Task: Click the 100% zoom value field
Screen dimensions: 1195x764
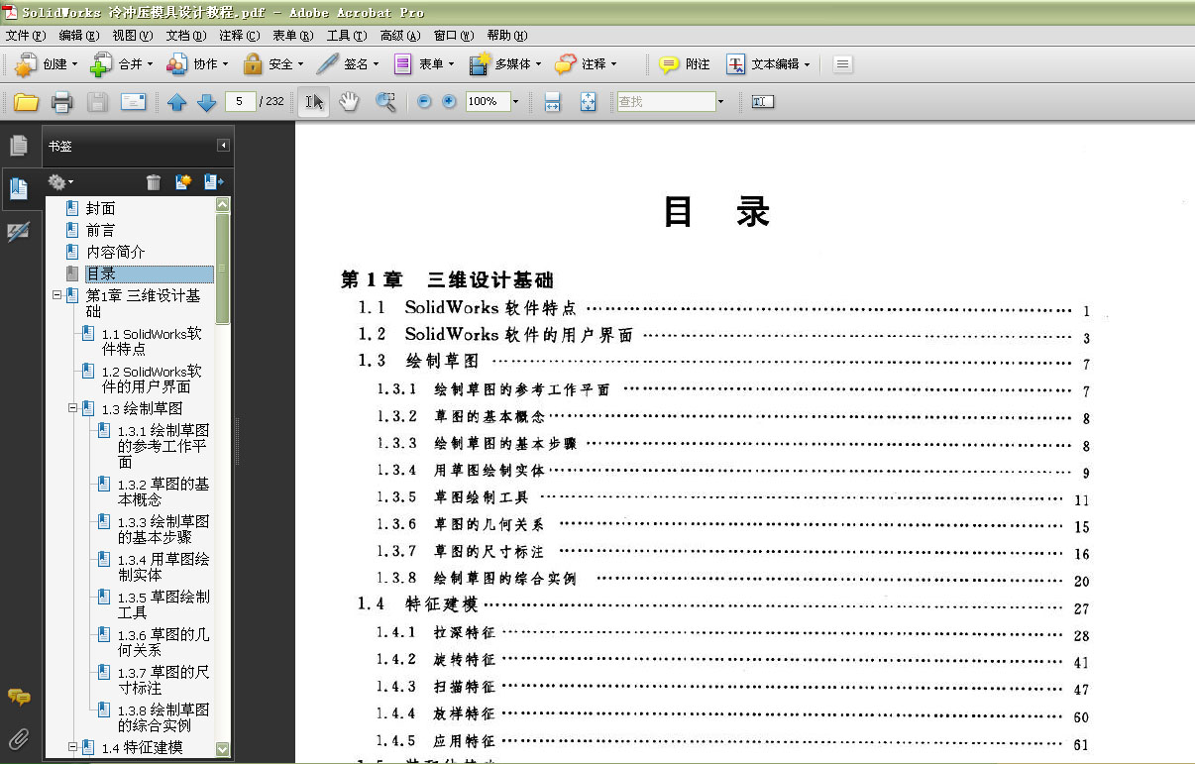Action: click(x=487, y=101)
